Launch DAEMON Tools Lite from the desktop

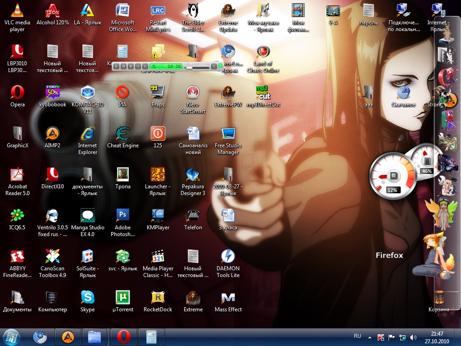(x=228, y=256)
